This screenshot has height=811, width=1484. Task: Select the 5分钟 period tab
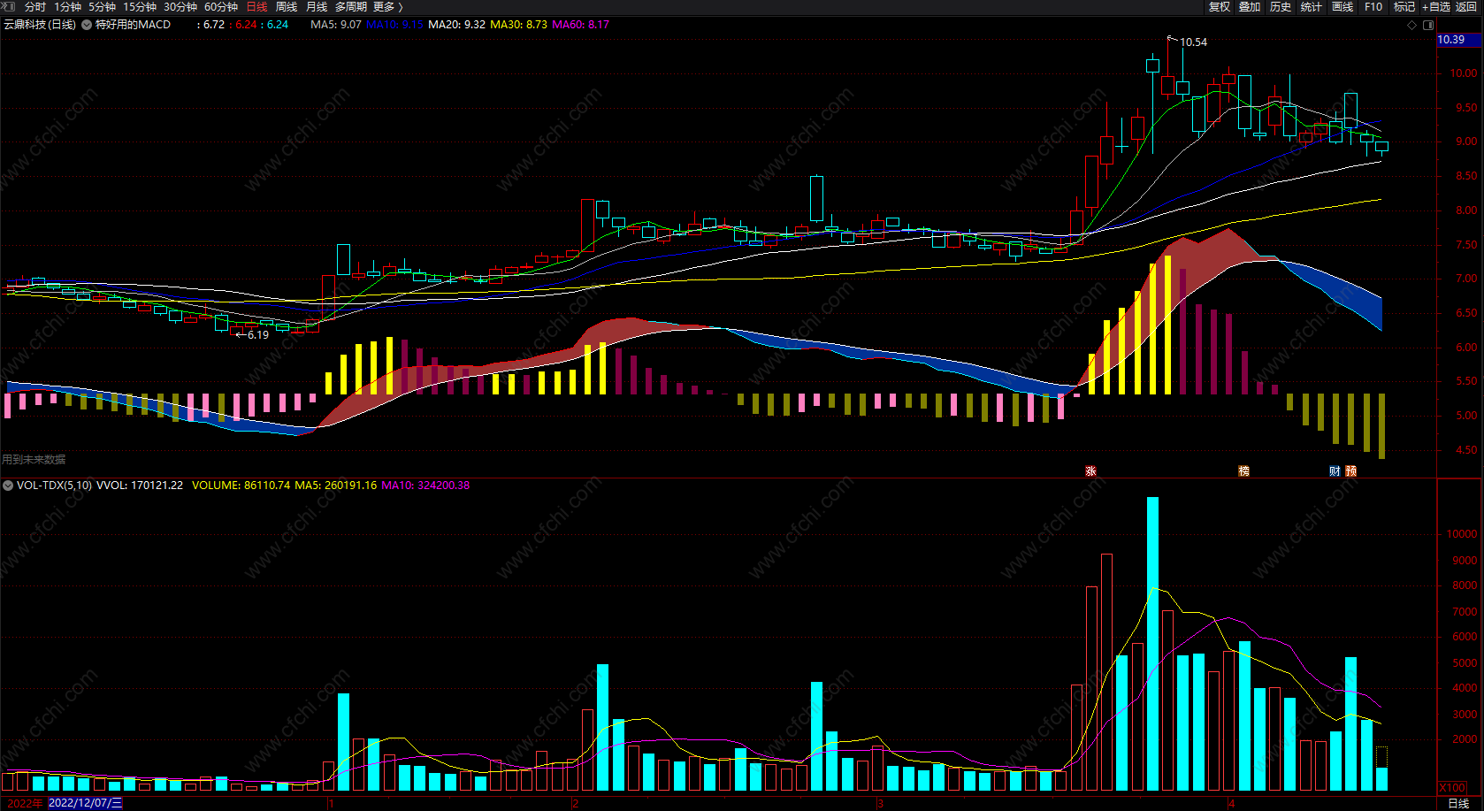[x=102, y=6]
